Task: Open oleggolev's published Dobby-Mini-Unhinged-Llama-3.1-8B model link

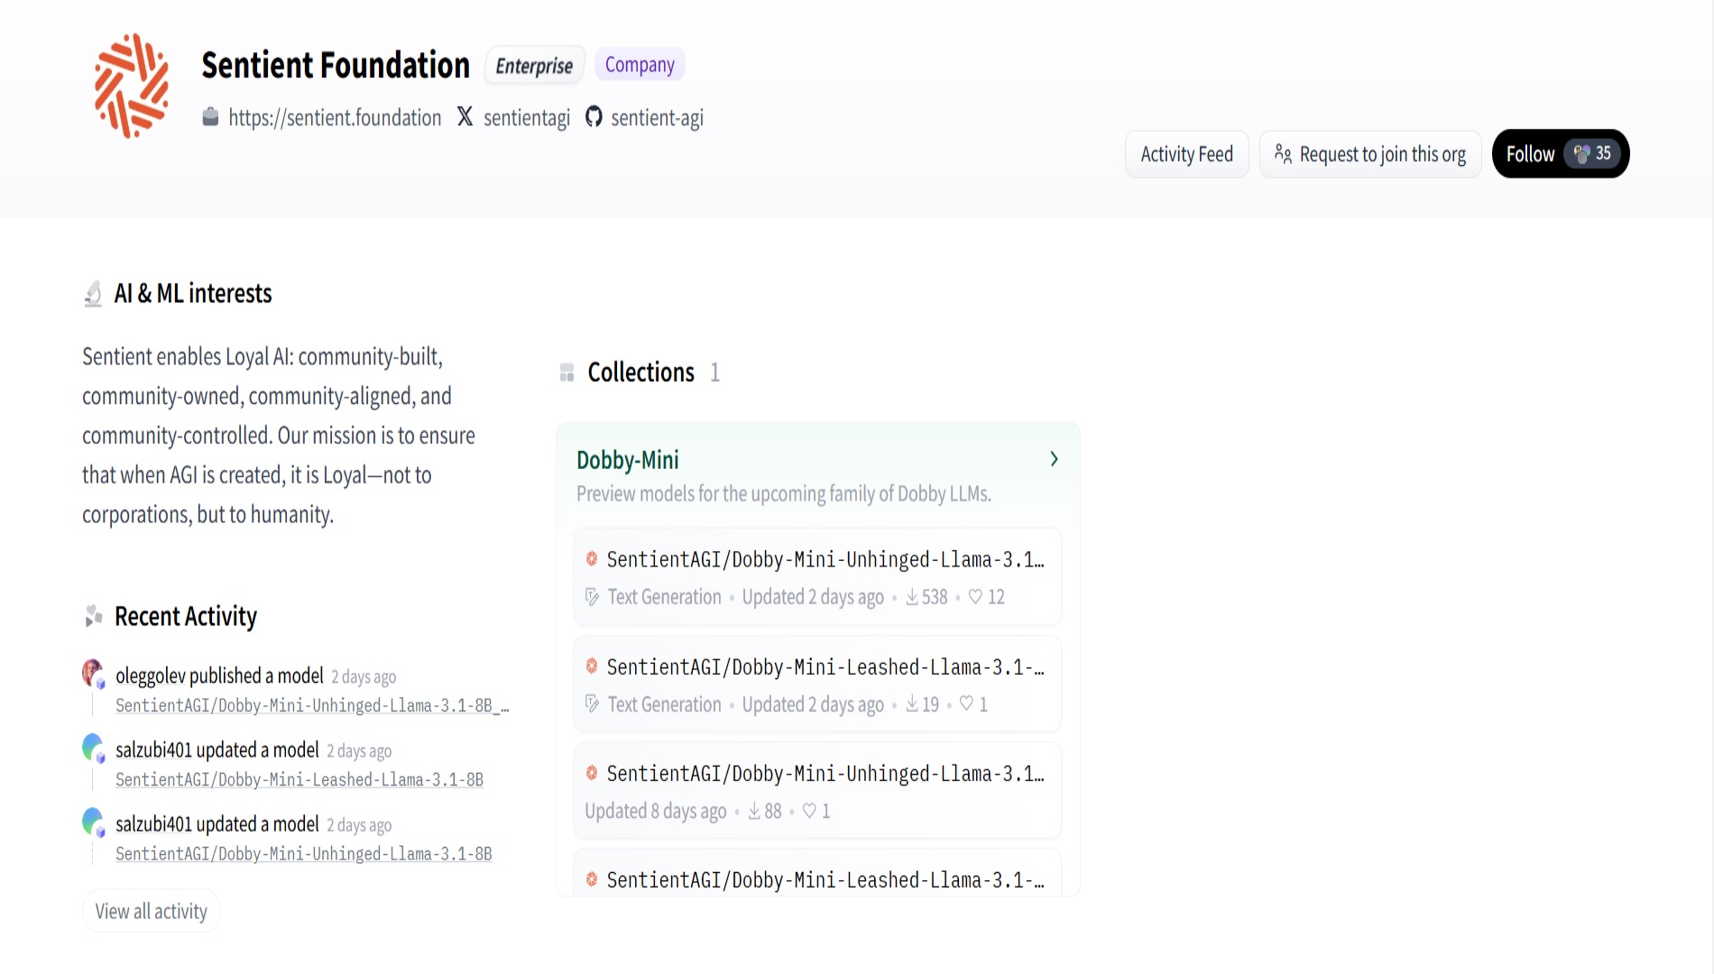Action: click(x=312, y=705)
